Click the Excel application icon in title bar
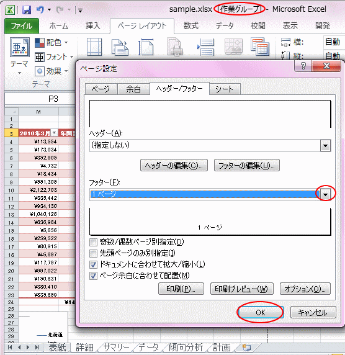This screenshot has width=345, height=355. (10, 10)
